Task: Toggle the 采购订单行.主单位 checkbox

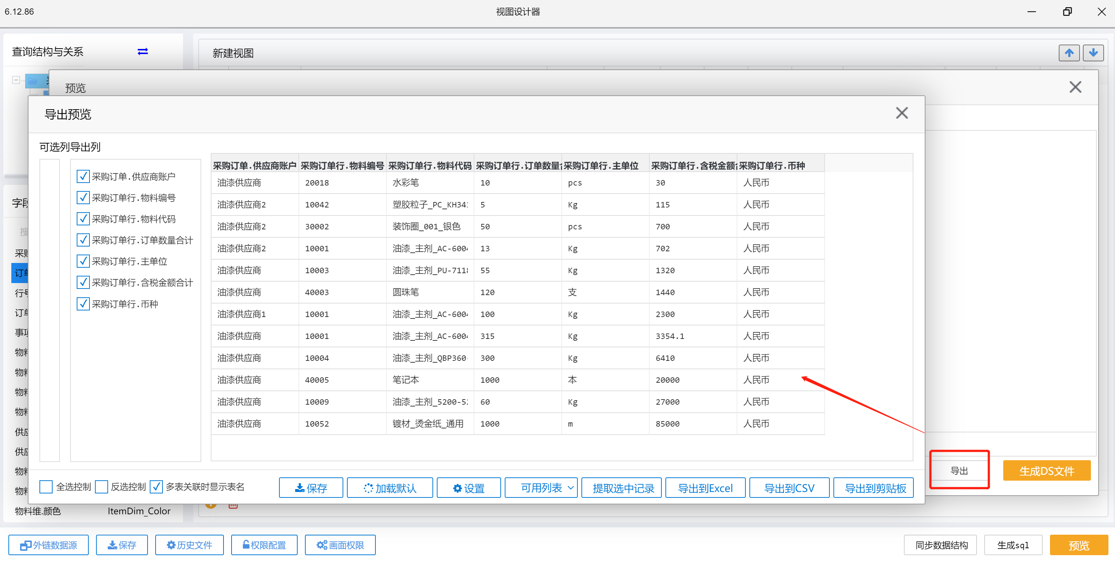Action: (83, 261)
